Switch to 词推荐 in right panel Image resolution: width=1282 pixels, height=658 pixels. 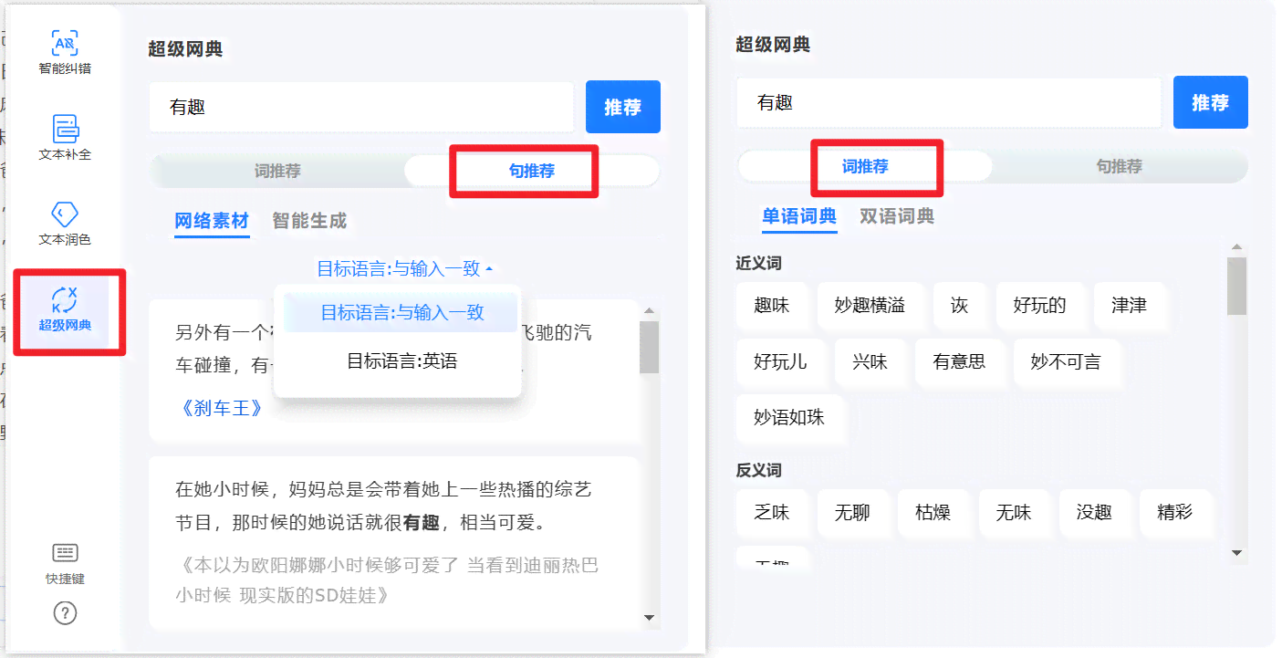[x=865, y=166]
